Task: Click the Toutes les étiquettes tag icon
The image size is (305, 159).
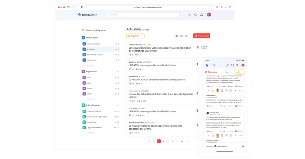Action: [83, 30]
